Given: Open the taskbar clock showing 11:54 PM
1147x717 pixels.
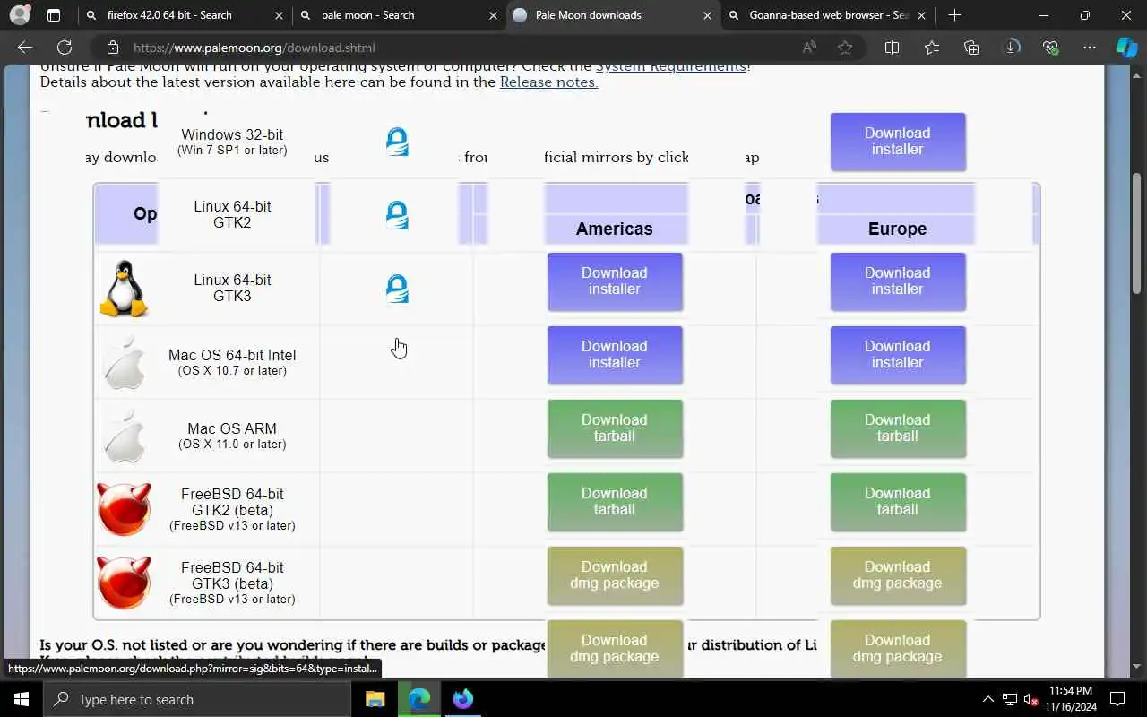Looking at the screenshot, I should [1071, 699].
